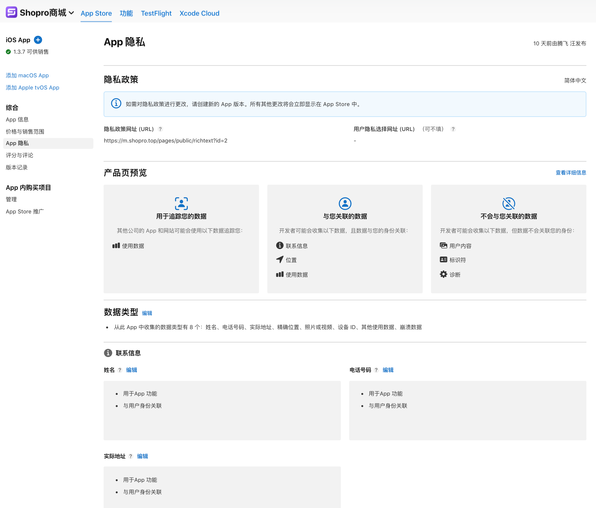Screen dimensions: 596x508
Task: Click the green available-for-sale status icon
Action: 8,52
